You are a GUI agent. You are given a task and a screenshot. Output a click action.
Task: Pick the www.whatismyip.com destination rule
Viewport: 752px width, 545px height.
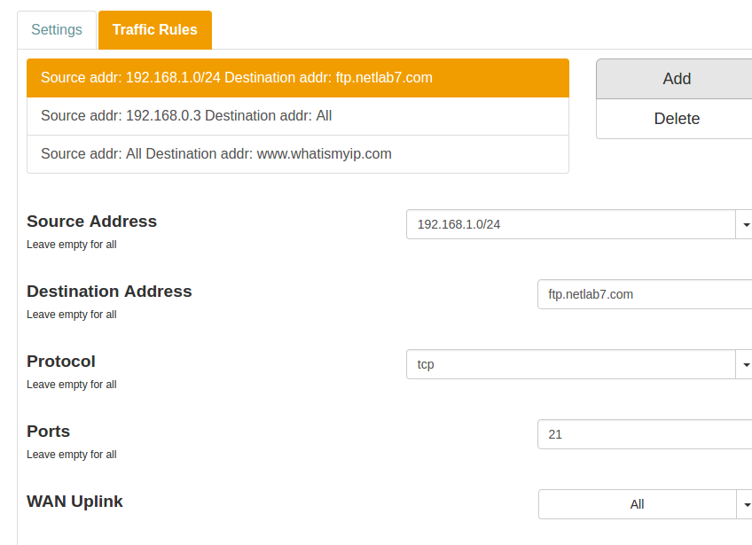click(297, 154)
